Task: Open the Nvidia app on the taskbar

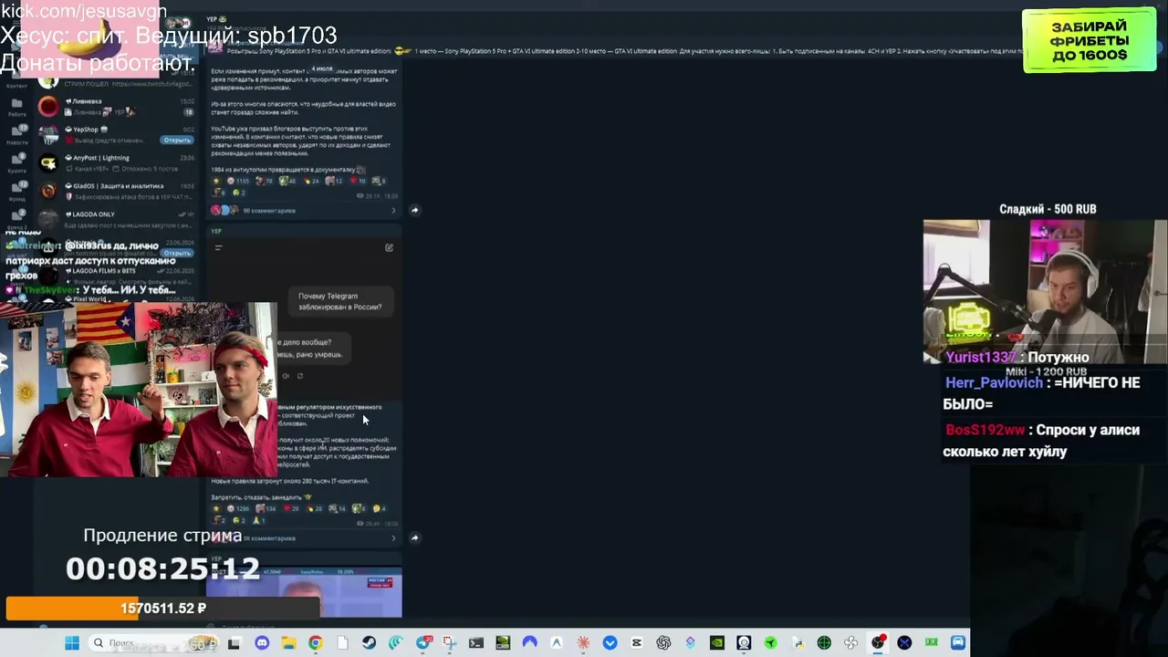Action: (717, 643)
